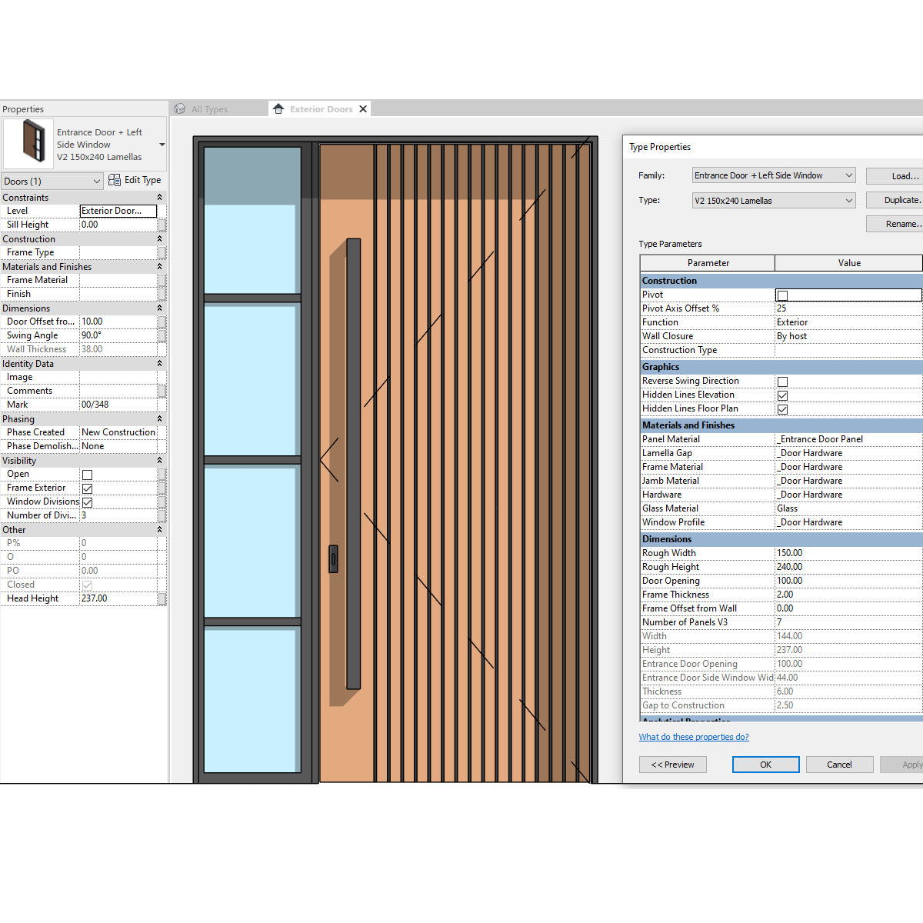923x923 pixels.
Task: Click the Edit Type icon
Action: [x=115, y=180]
